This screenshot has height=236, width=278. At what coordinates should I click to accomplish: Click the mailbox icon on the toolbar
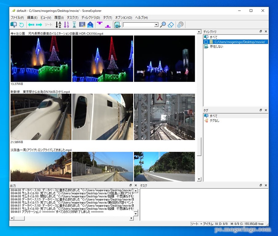tap(13, 25)
